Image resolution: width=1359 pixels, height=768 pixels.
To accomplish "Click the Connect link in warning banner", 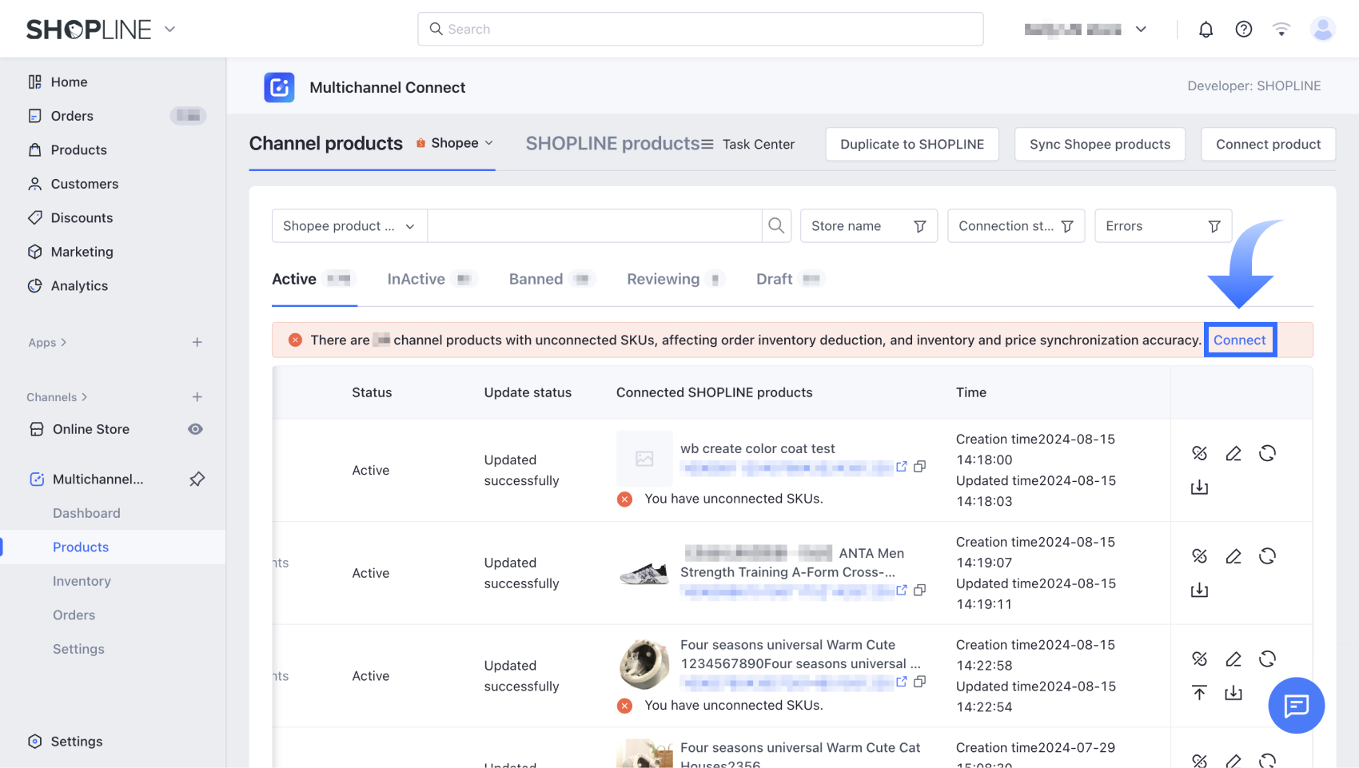I will [x=1239, y=340].
